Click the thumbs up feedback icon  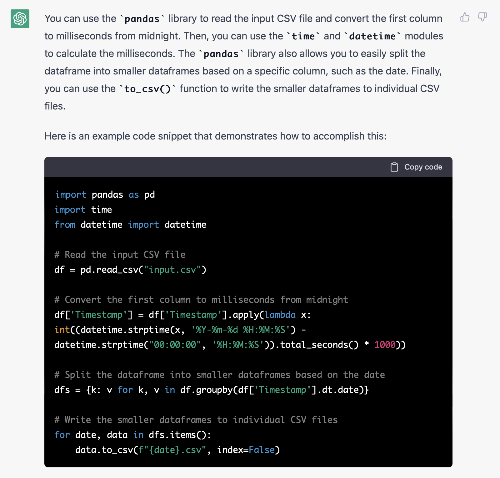(465, 17)
